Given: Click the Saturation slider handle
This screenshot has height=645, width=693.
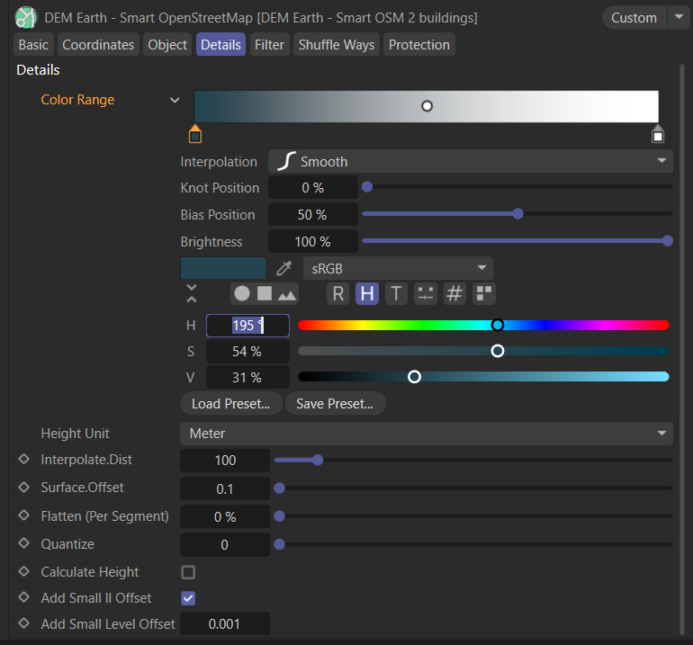Looking at the screenshot, I should click(498, 351).
